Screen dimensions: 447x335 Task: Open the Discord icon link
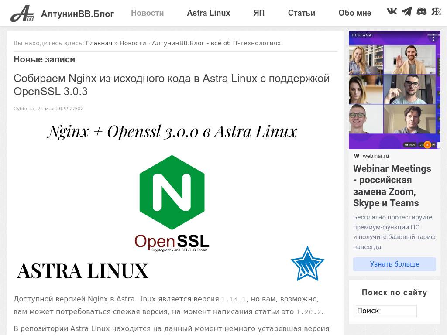[x=422, y=11]
